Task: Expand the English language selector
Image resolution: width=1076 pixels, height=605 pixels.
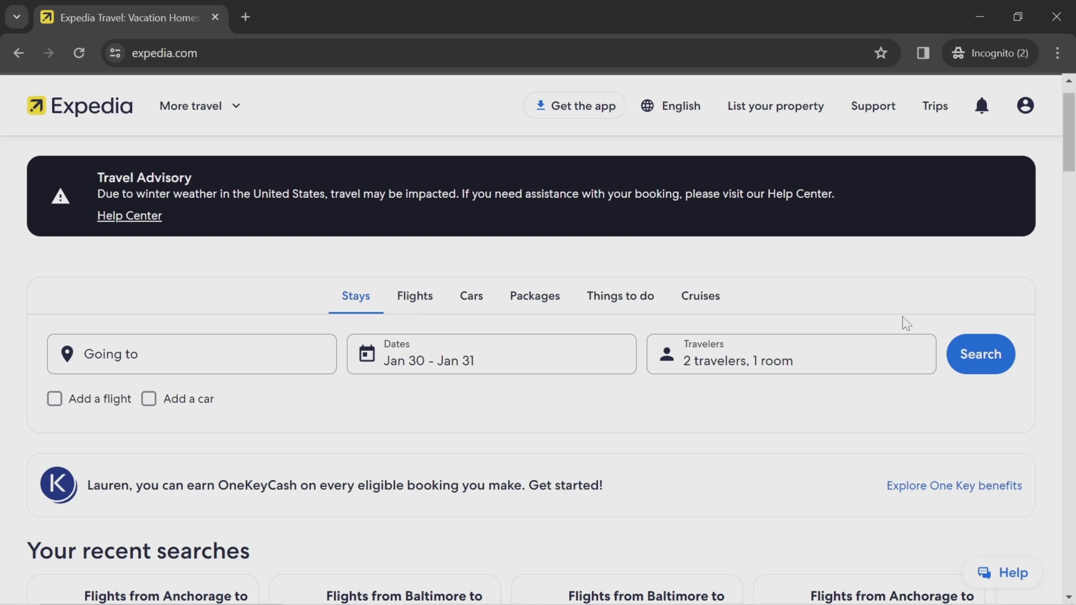Action: tap(669, 106)
